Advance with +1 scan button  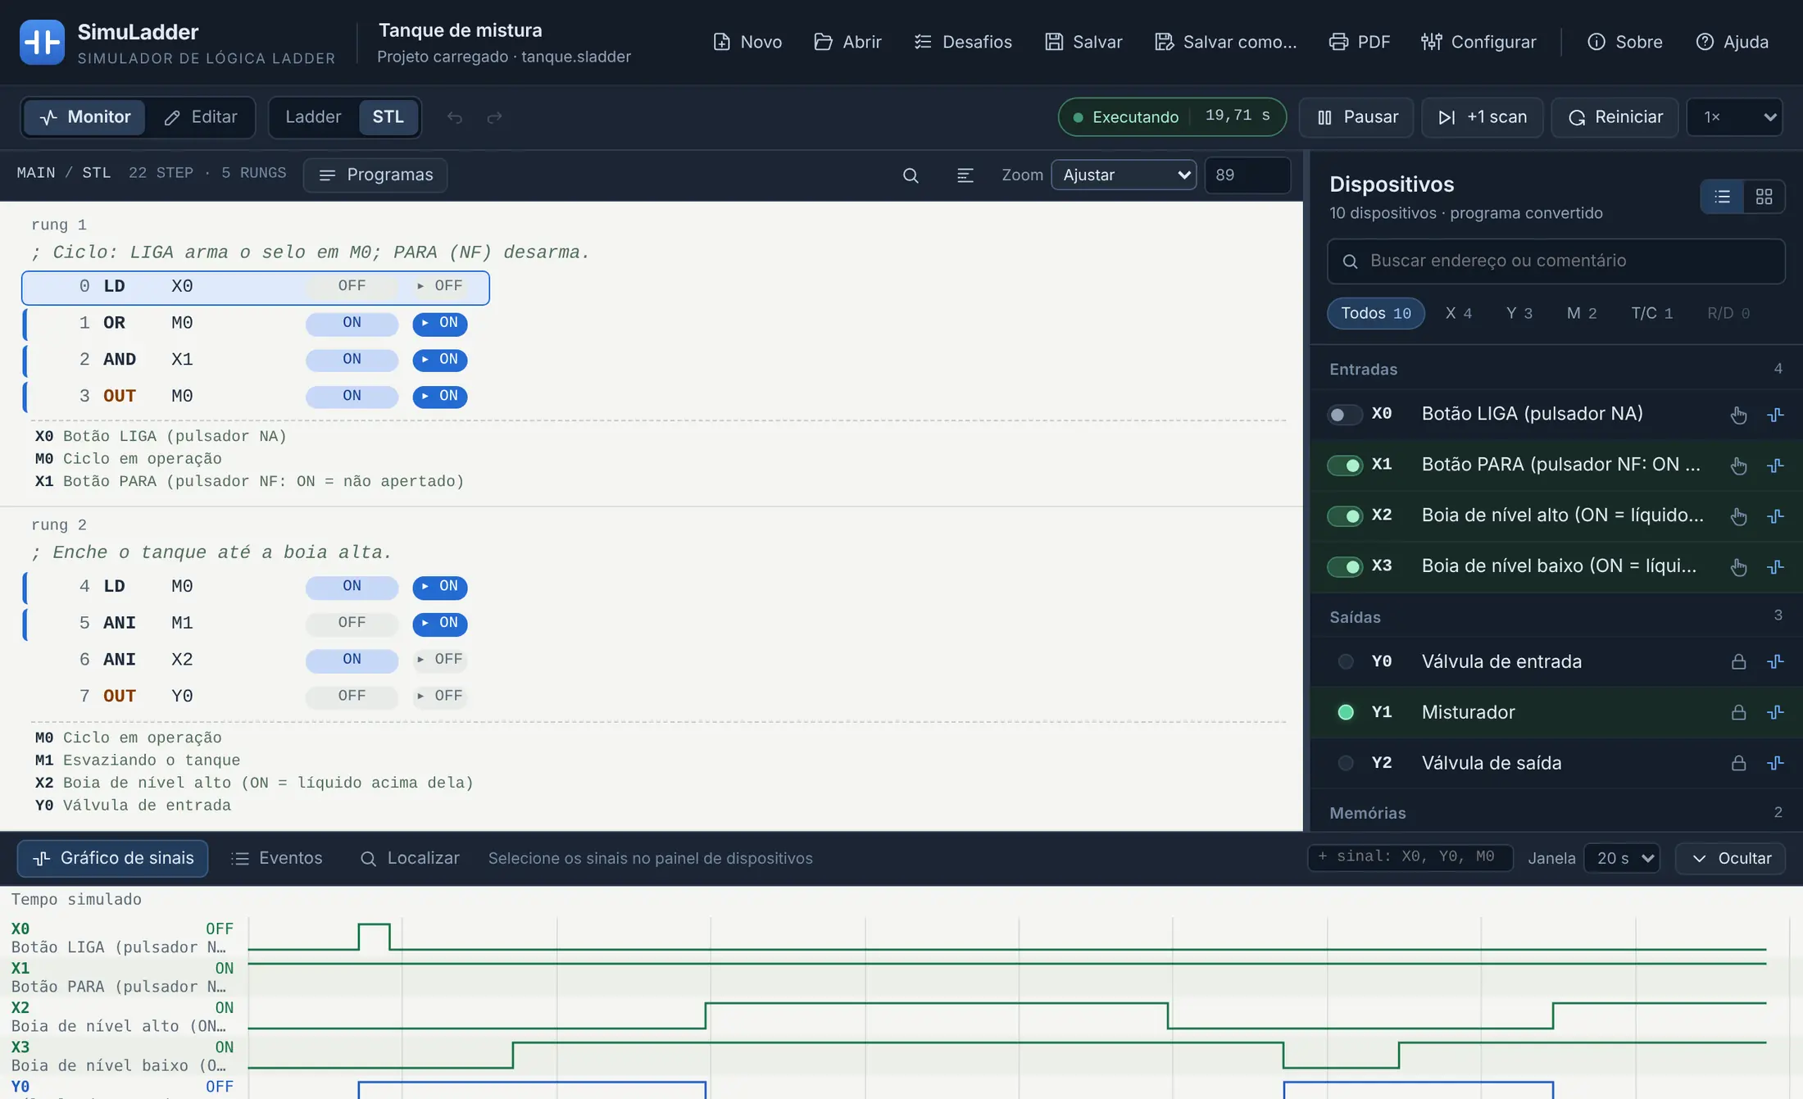pyautogui.click(x=1482, y=118)
